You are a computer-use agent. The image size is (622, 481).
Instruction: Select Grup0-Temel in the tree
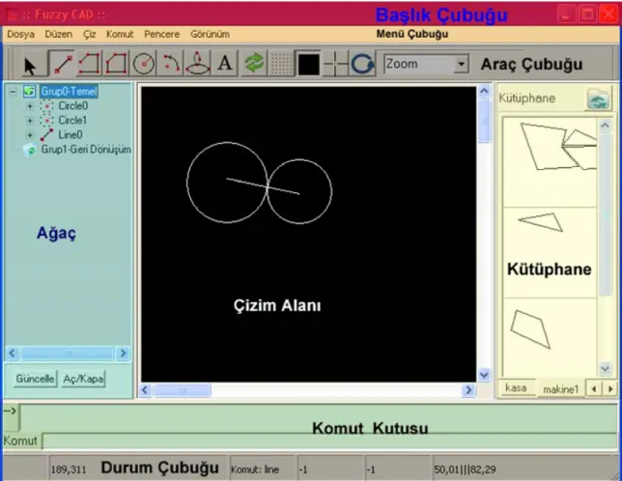pos(69,92)
